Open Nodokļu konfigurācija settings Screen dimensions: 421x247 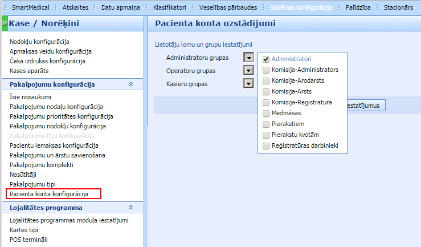(x=39, y=42)
